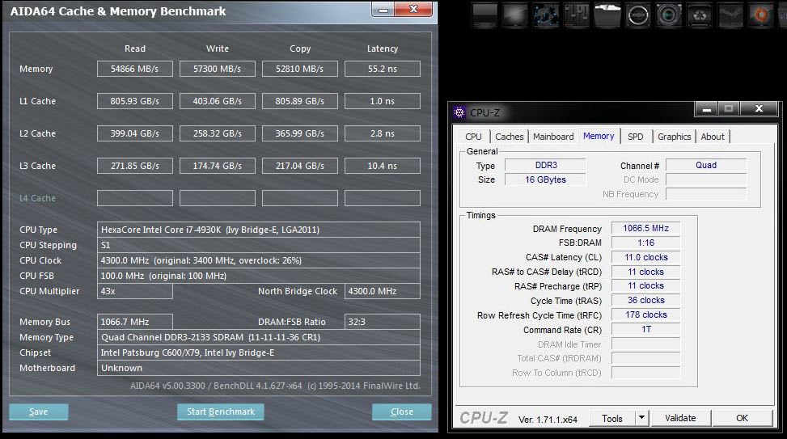Click the tRFC 178 clocks value

click(x=646, y=314)
